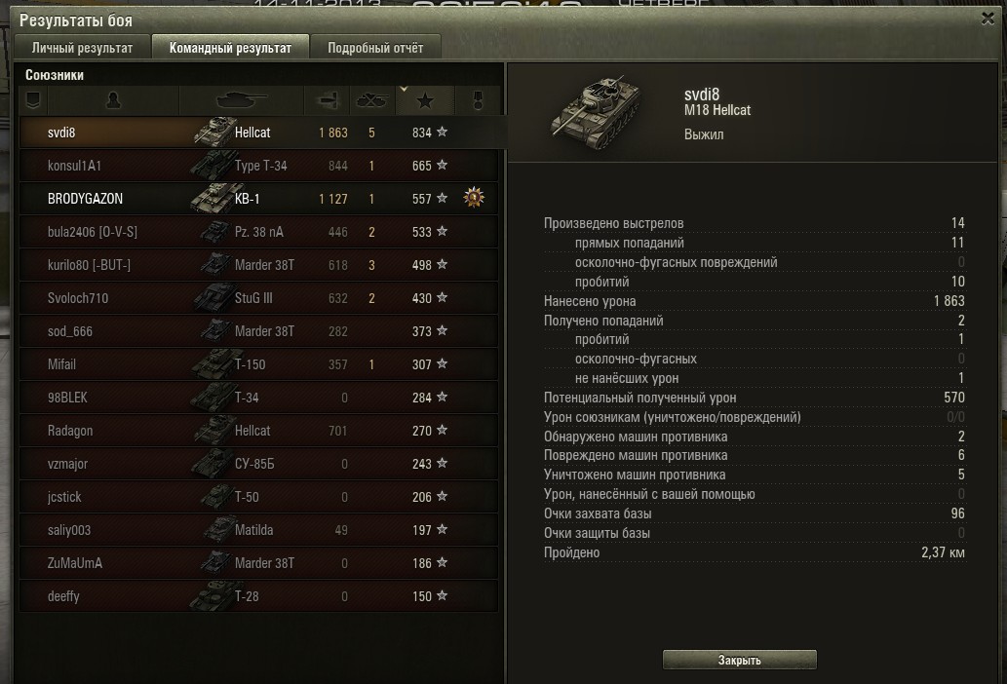Switch to Подробный отчёт tab
Viewport: 1007px width, 684px height.
[x=375, y=48]
